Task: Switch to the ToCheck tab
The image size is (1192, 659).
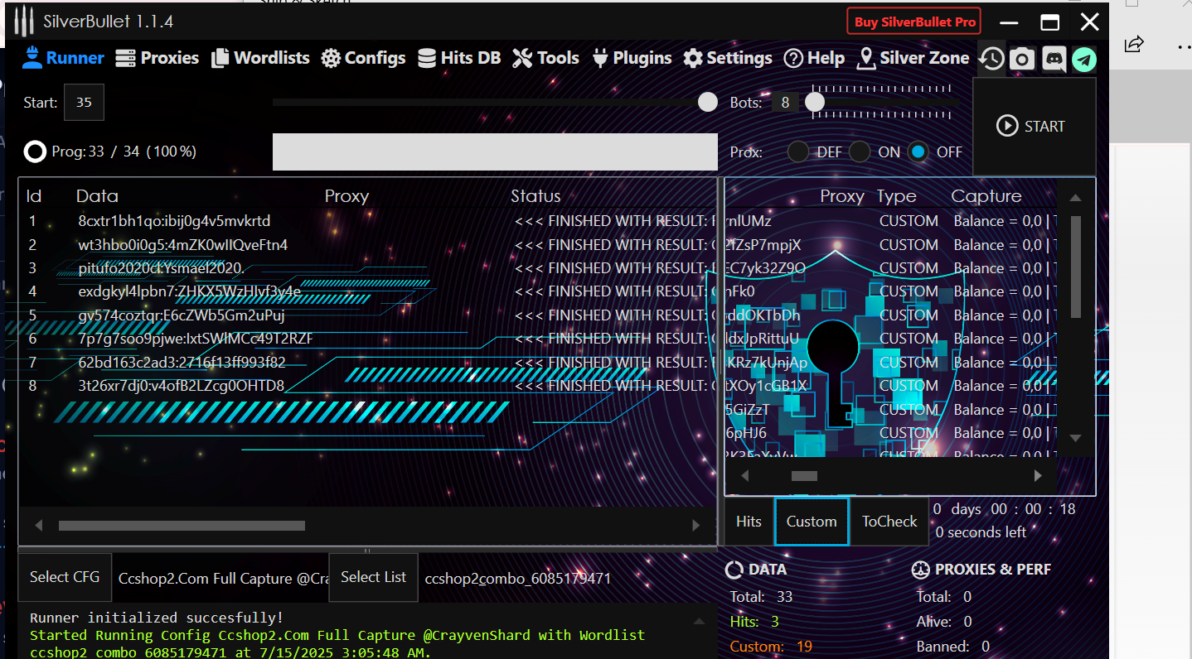Action: [x=889, y=522]
